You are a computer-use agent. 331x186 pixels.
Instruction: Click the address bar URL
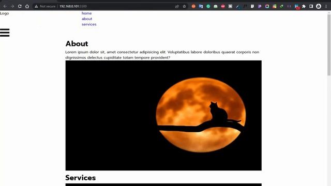[x=73, y=6]
